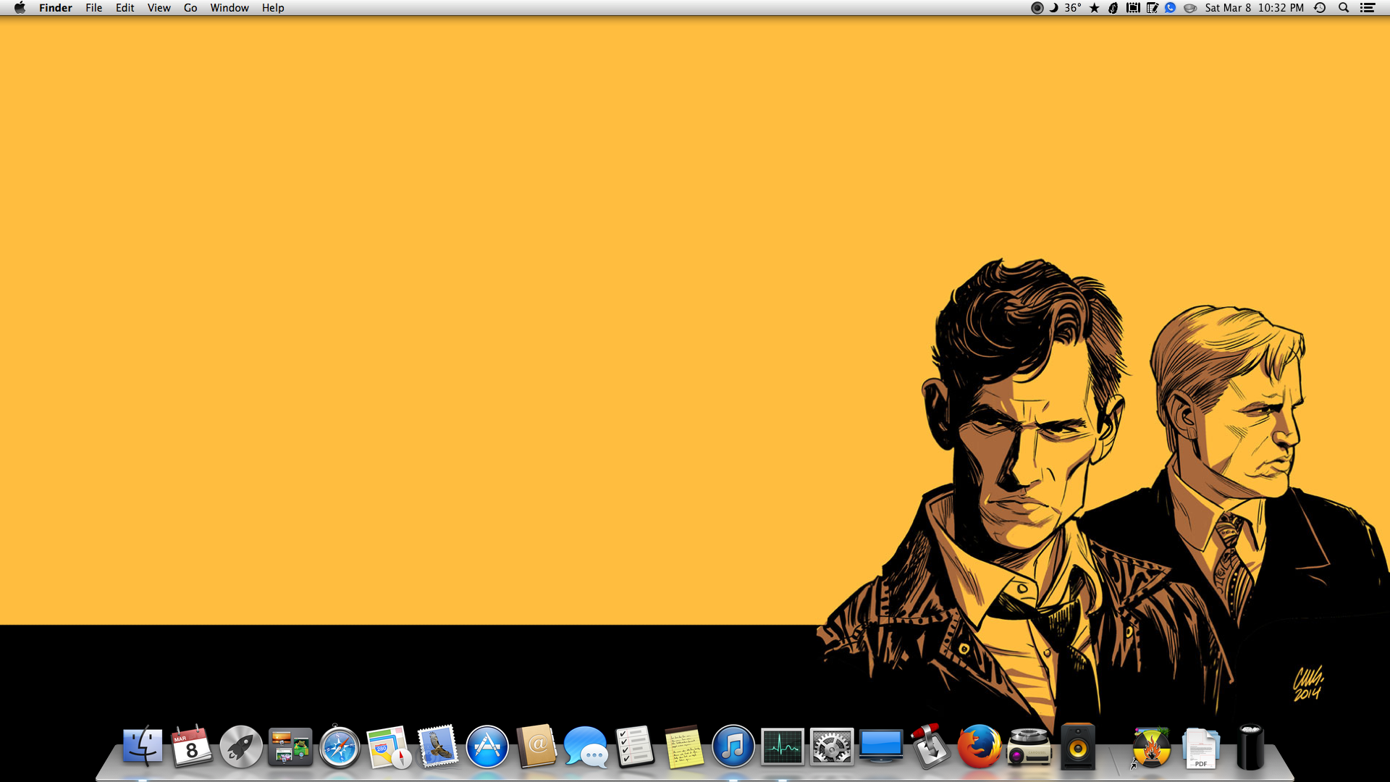Viewport: 1390px width, 782px height.
Task: Open the Help menu
Action: coord(273,8)
